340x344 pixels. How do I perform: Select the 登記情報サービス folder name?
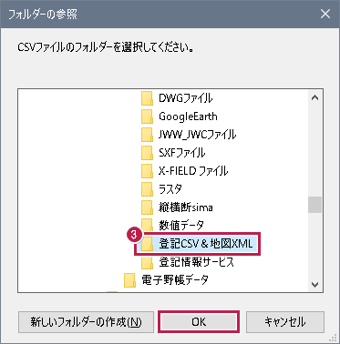pyautogui.click(x=196, y=262)
